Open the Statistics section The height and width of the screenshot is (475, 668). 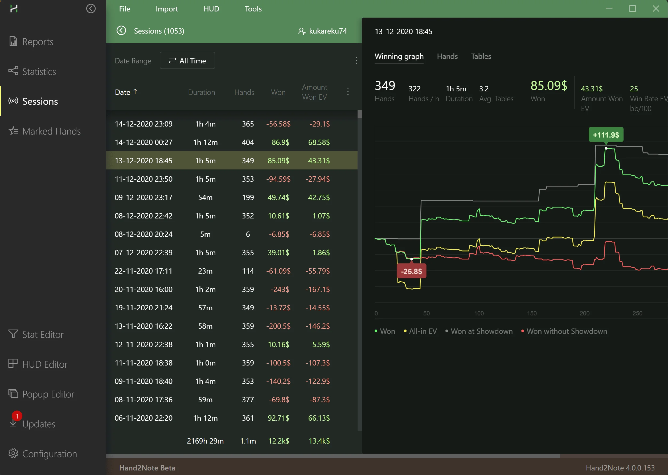39,72
